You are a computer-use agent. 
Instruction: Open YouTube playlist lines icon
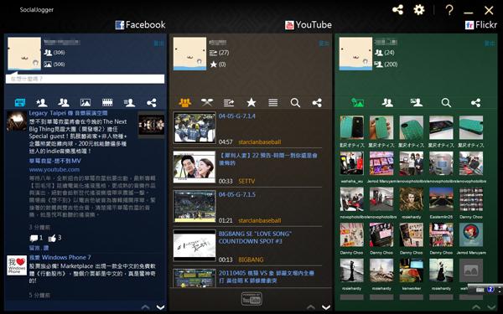click(273, 102)
